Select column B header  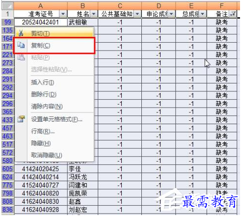[x=82, y=6]
